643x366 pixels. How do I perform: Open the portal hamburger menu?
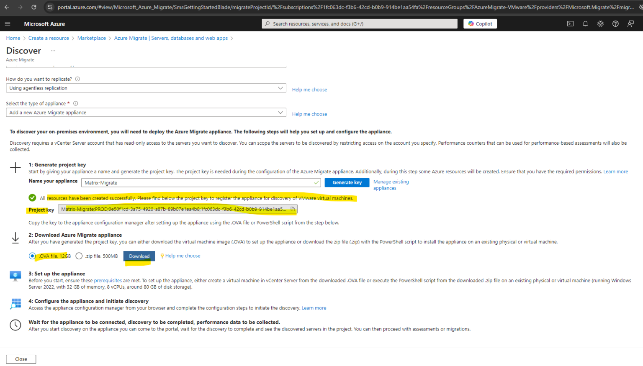[8, 23]
